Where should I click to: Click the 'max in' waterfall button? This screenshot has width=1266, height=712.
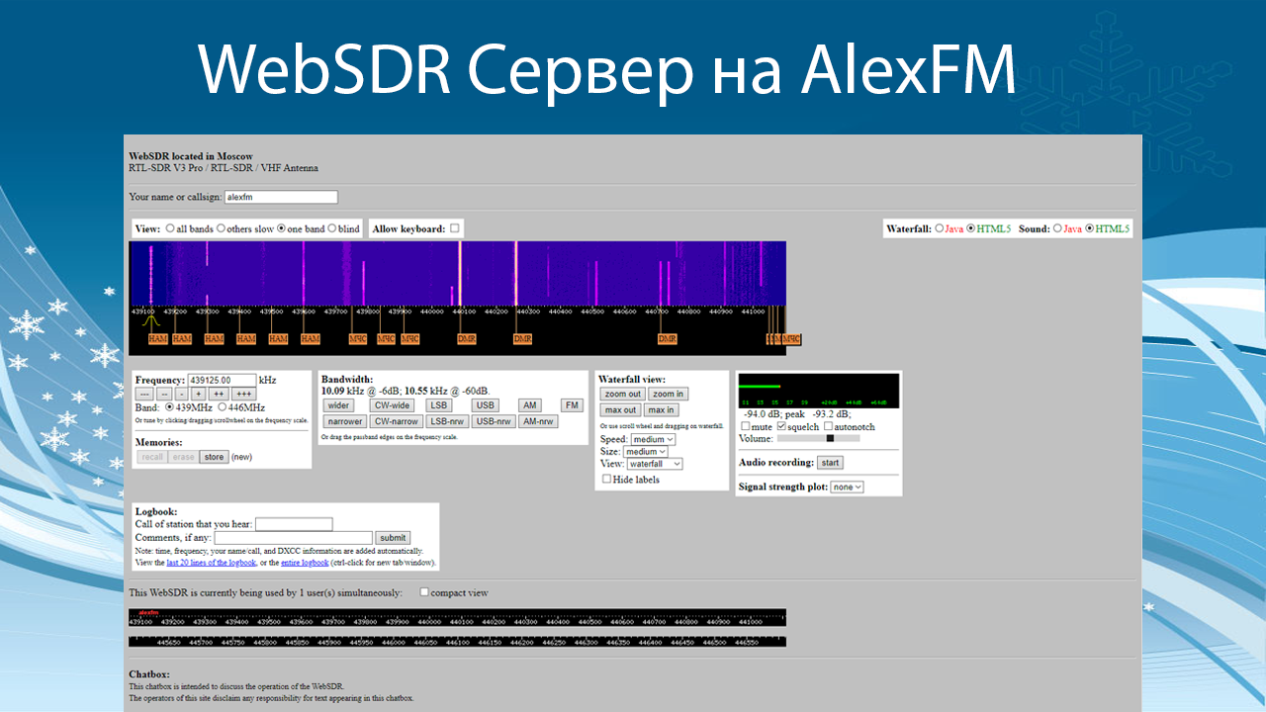click(x=662, y=409)
